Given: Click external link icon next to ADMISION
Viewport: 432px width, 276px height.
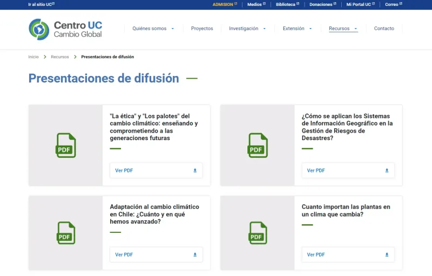Looking at the screenshot, I should coord(235,4).
